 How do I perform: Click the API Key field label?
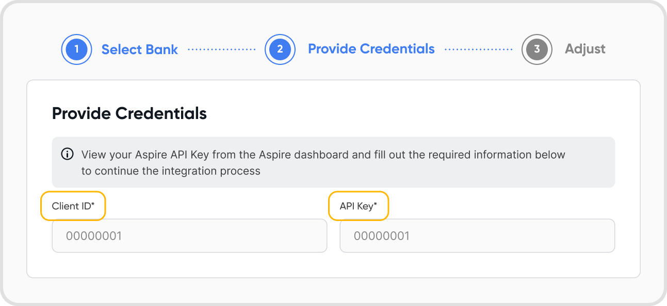coord(359,206)
